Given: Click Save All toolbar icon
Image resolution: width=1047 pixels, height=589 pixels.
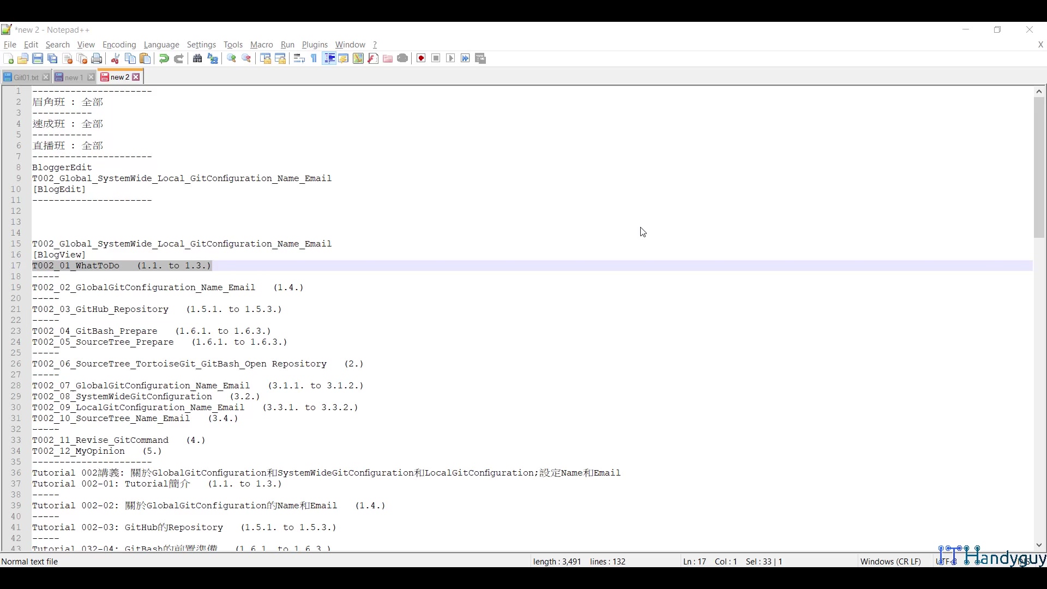Looking at the screenshot, I should click(52, 58).
